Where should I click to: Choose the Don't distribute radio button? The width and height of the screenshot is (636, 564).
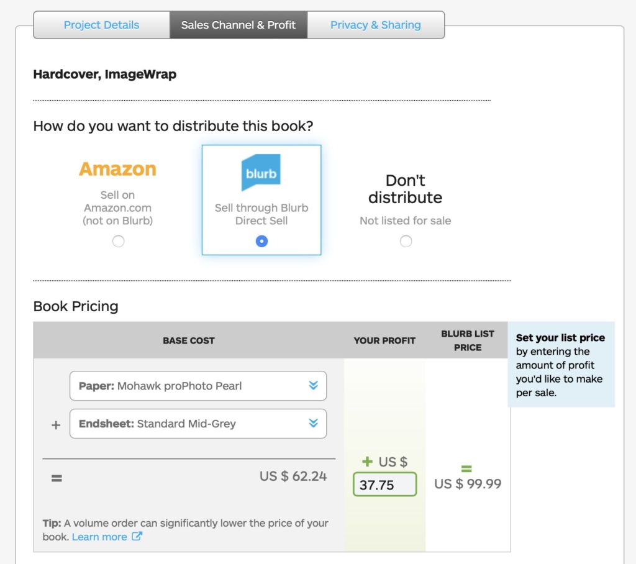[x=406, y=242]
